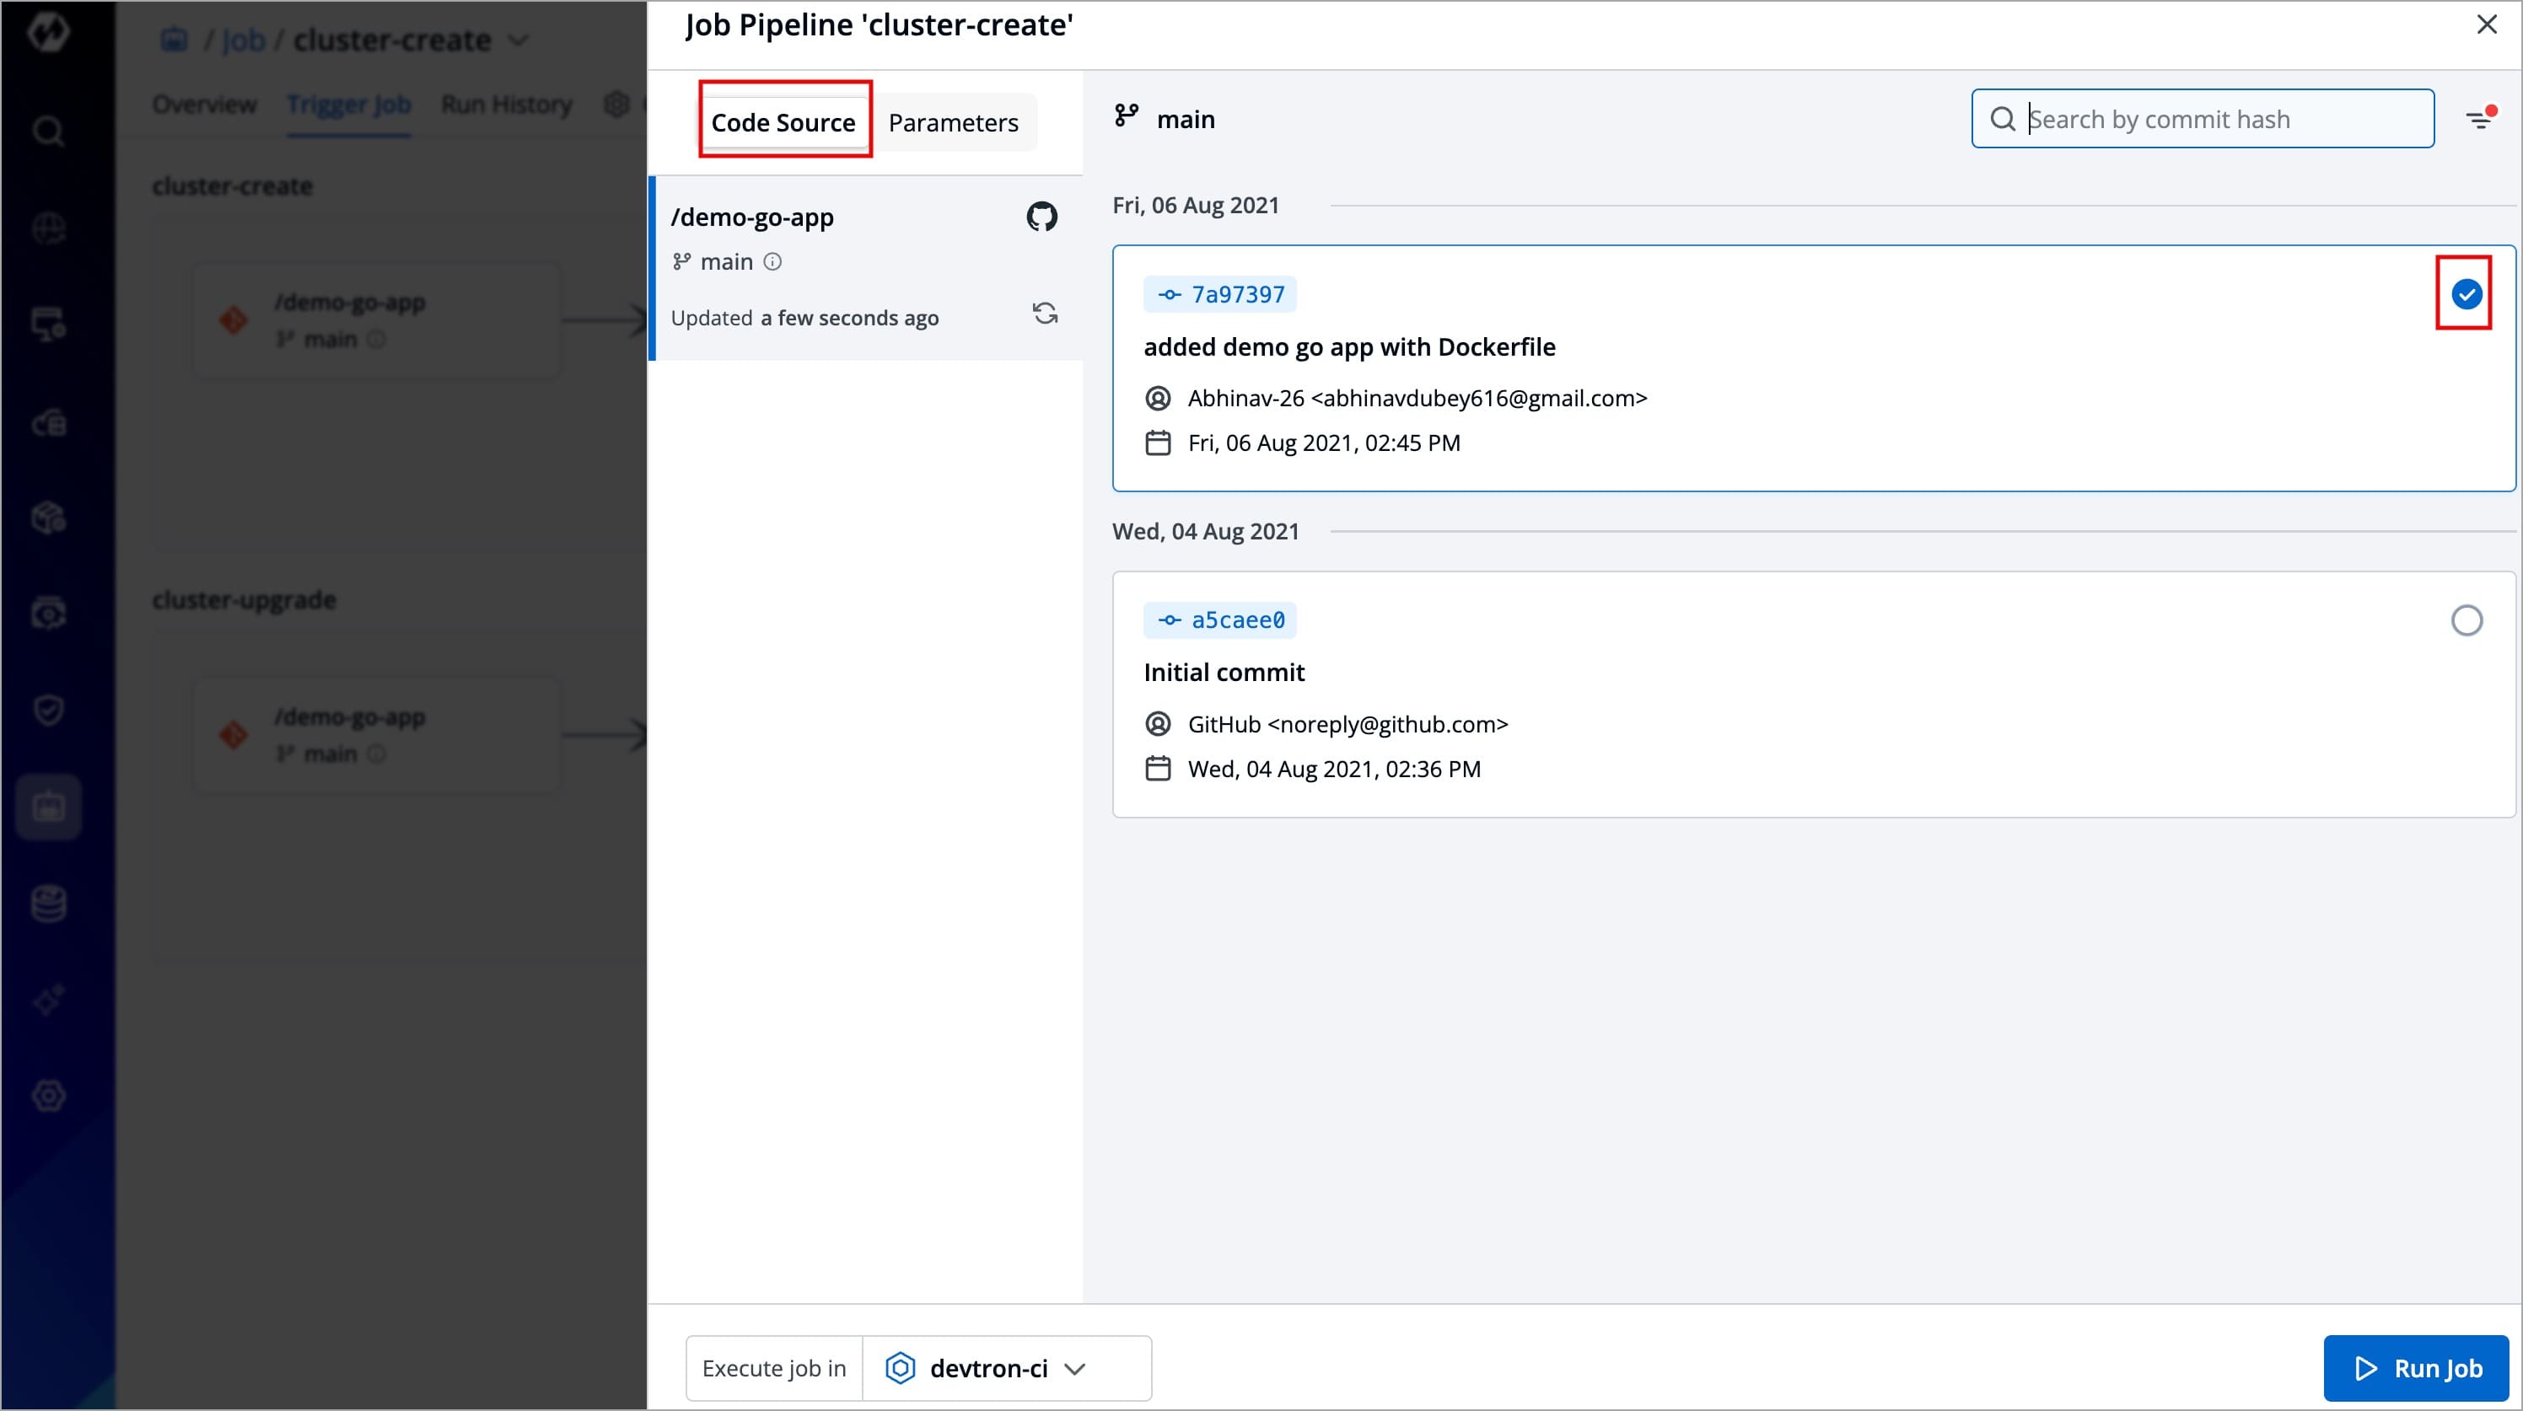Click the search icon in the left sidebar
Image resolution: width=2523 pixels, height=1411 pixels.
pos(48,131)
